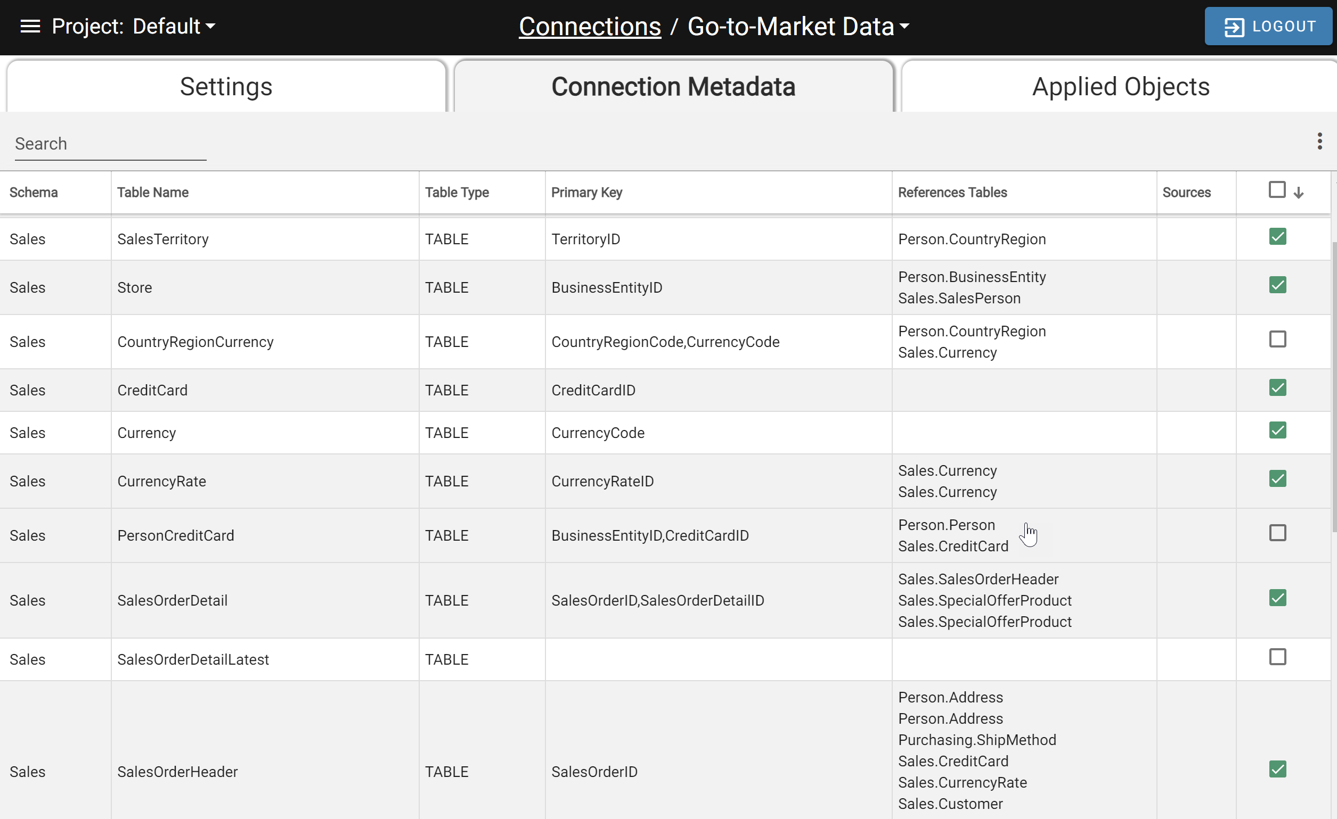Viewport: 1337px width, 819px height.
Task: Click the LOGOUT button
Action: click(1269, 26)
